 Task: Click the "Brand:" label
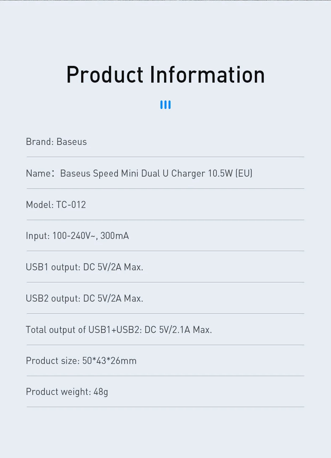40,142
